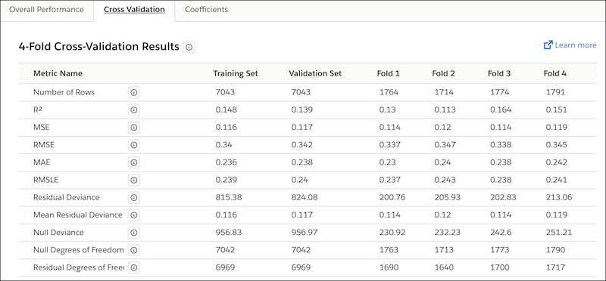Click the info icon for R² metric

point(134,110)
